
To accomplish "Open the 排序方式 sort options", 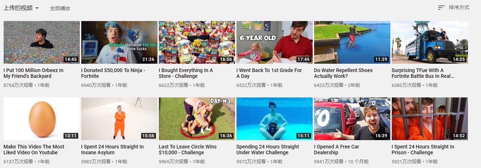I will (x=459, y=8).
